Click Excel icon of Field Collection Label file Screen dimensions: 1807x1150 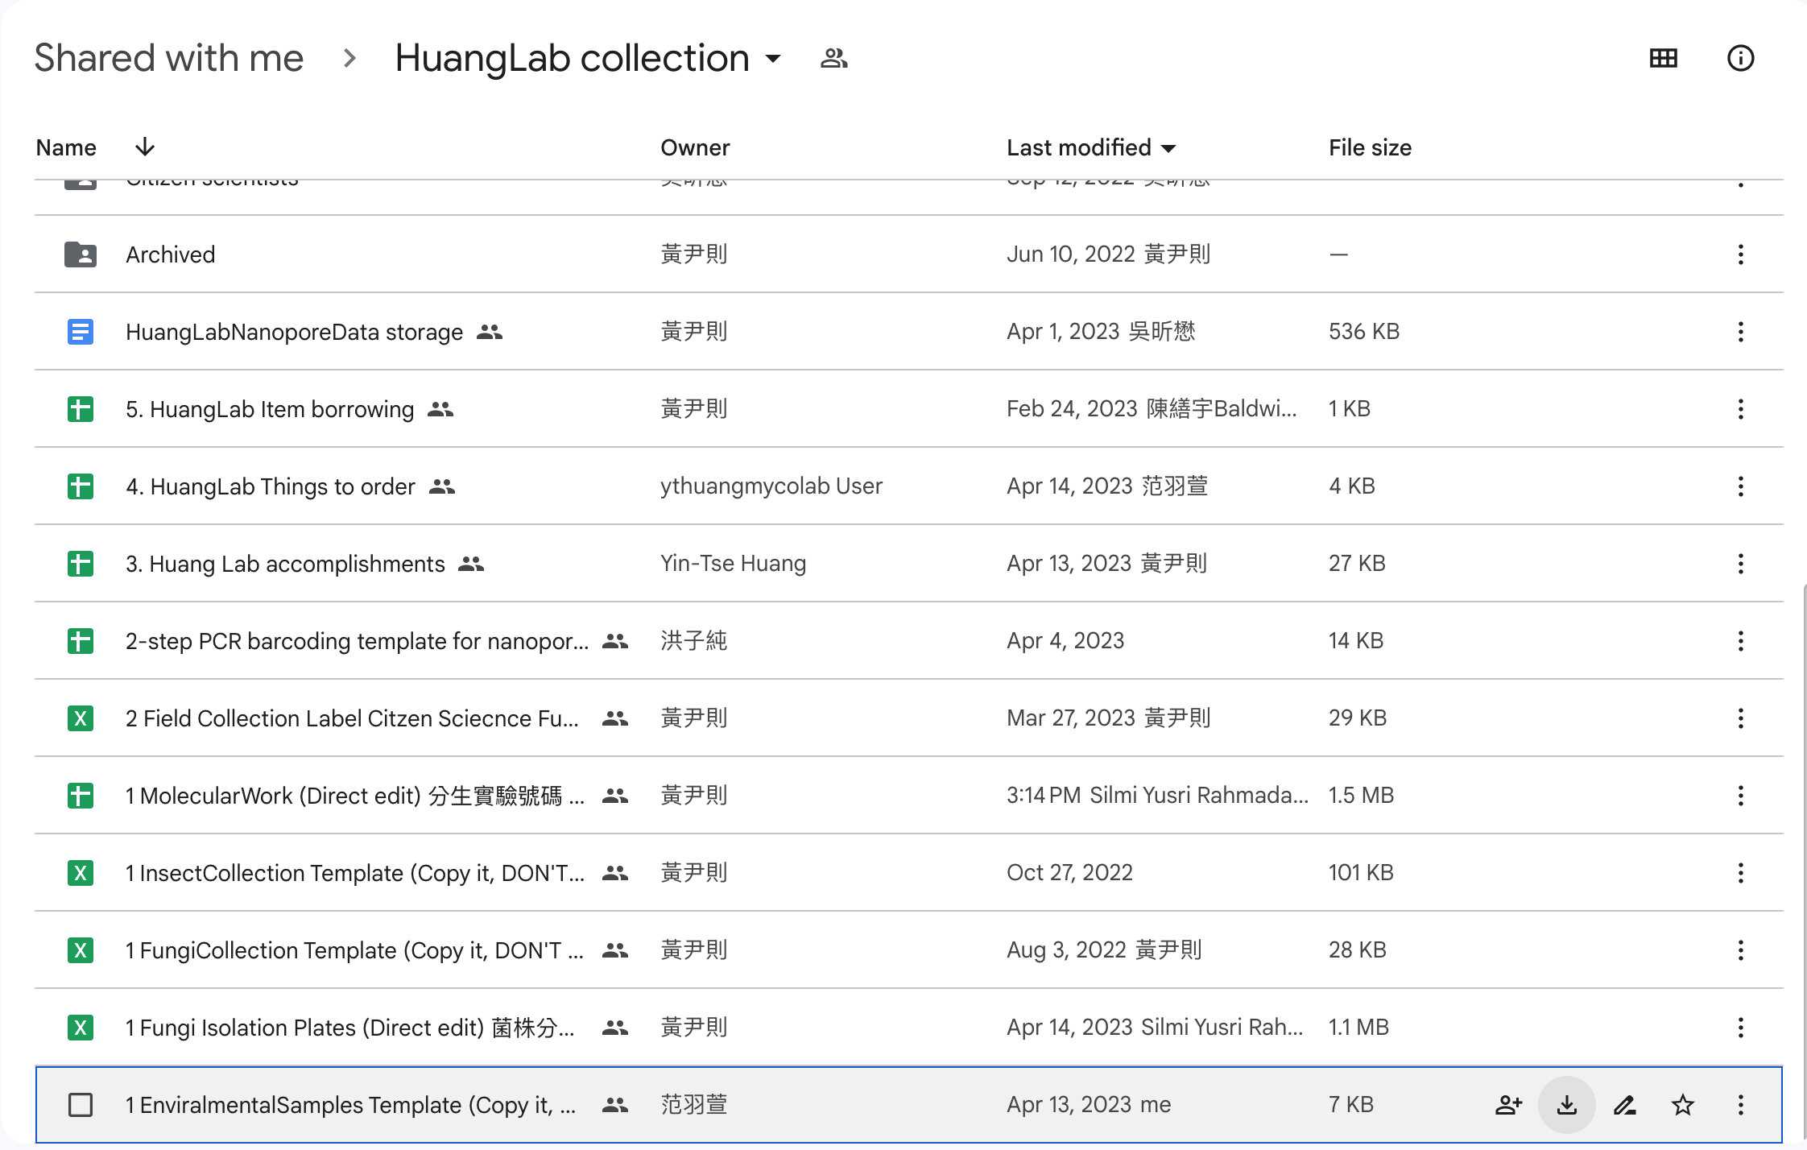(81, 718)
